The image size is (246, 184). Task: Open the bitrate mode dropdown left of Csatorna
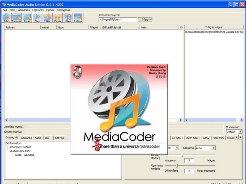click(177, 148)
